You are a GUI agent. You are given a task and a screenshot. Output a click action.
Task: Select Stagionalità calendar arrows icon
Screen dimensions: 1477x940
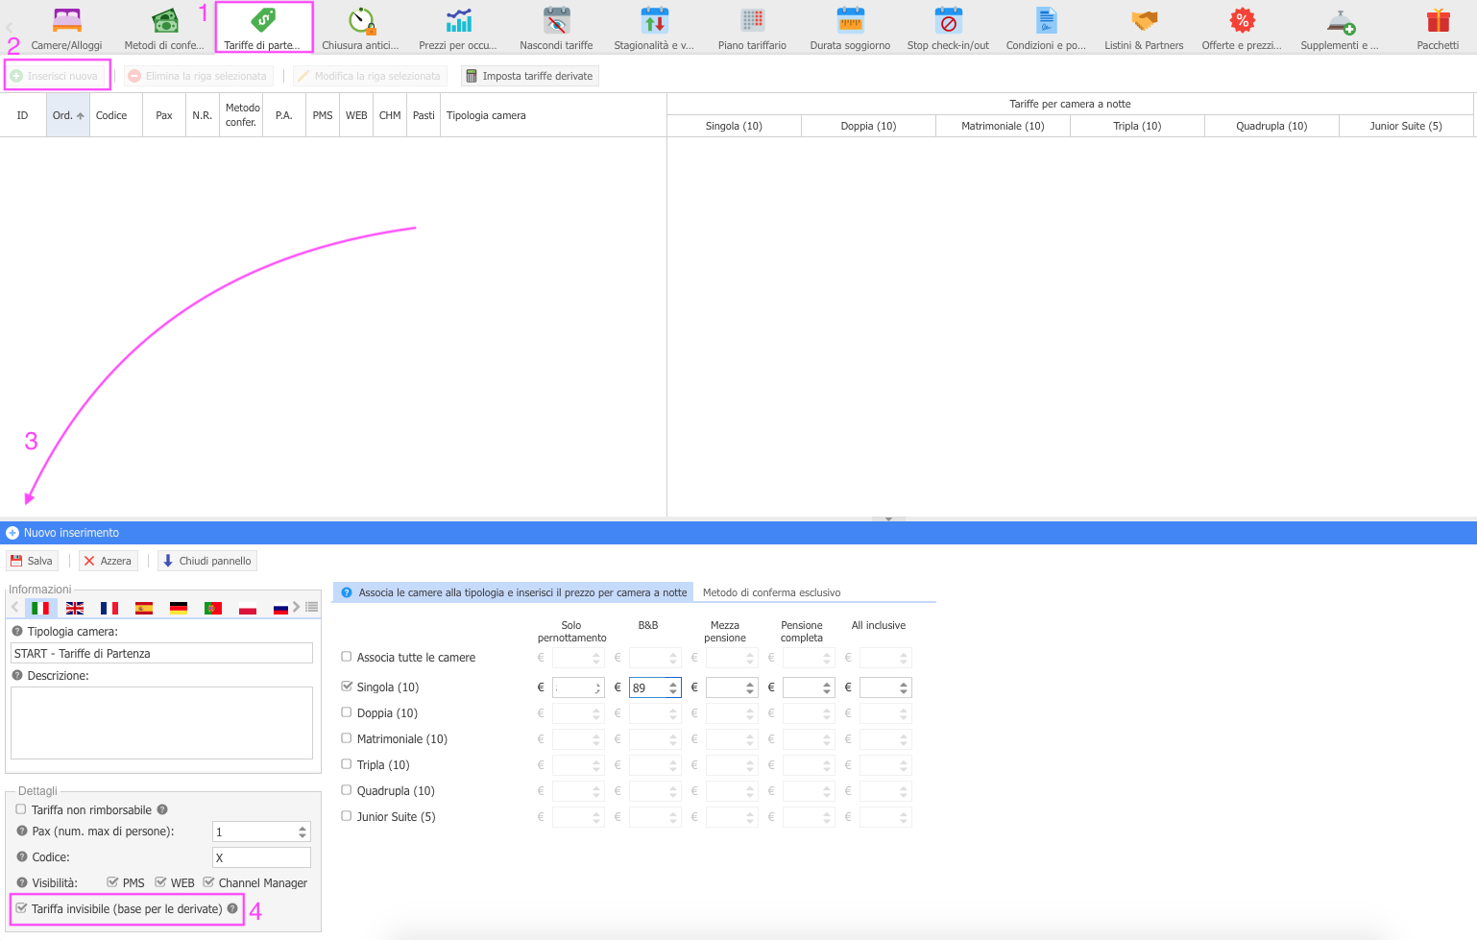click(x=654, y=21)
